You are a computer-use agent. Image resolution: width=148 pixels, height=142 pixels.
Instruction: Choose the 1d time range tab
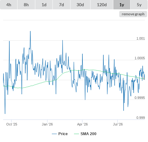(x=44, y=5)
